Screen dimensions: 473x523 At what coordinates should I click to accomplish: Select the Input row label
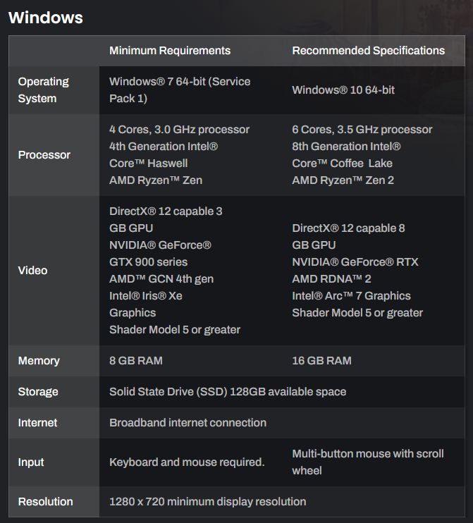[31, 462]
